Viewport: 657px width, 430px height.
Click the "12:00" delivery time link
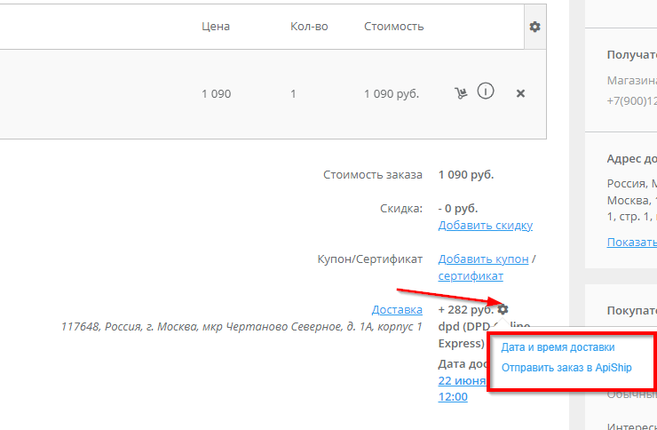pyautogui.click(x=453, y=396)
